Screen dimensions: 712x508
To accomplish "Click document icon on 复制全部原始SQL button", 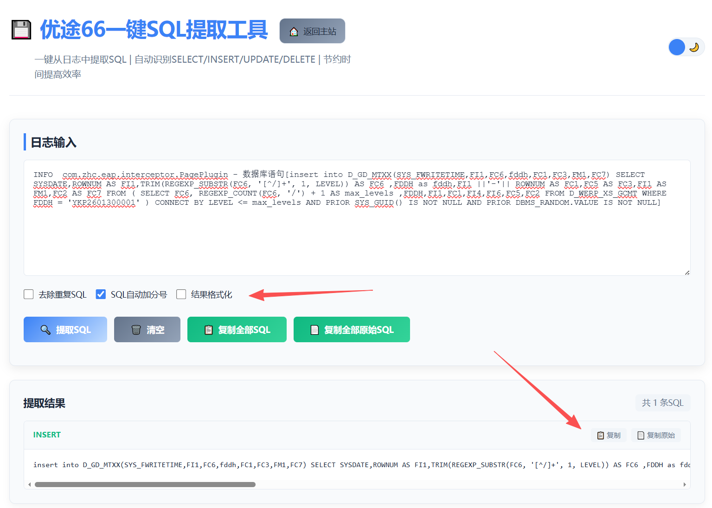I will point(314,330).
